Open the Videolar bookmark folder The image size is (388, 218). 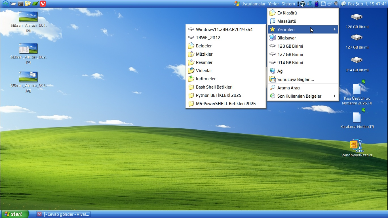pos(226,70)
